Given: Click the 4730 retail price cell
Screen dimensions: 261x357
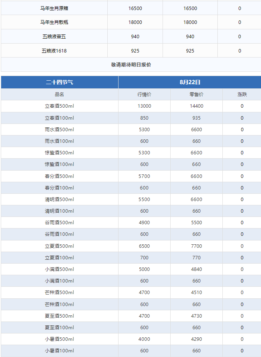Looking at the screenshot, I should (196, 316).
